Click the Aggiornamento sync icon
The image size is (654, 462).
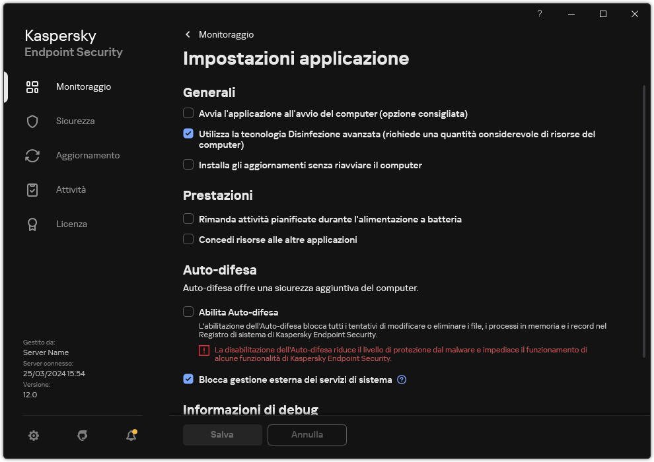point(32,155)
